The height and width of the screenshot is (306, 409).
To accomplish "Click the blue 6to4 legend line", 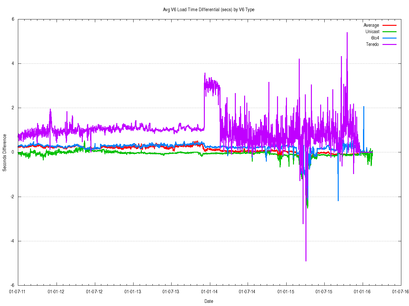I will click(389, 38).
